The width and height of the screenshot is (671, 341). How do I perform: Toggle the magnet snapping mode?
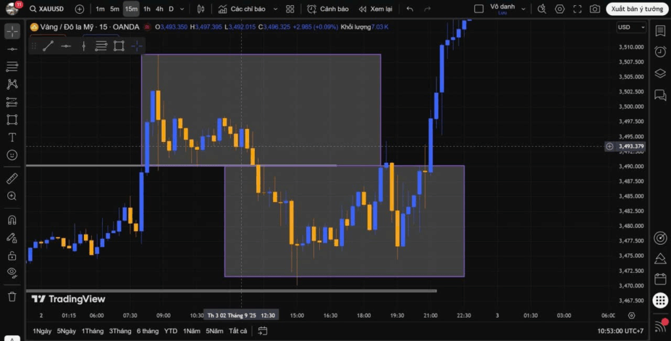pyautogui.click(x=12, y=220)
